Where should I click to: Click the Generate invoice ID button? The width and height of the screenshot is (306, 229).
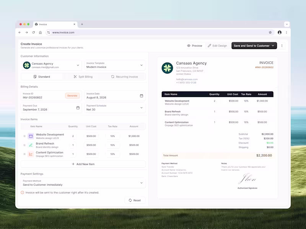coord(72,96)
